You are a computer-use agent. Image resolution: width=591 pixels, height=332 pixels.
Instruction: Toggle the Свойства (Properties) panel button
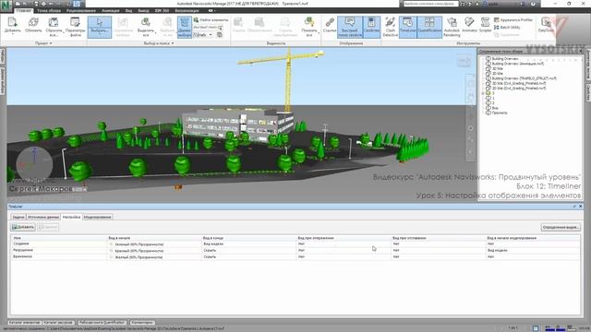371,27
